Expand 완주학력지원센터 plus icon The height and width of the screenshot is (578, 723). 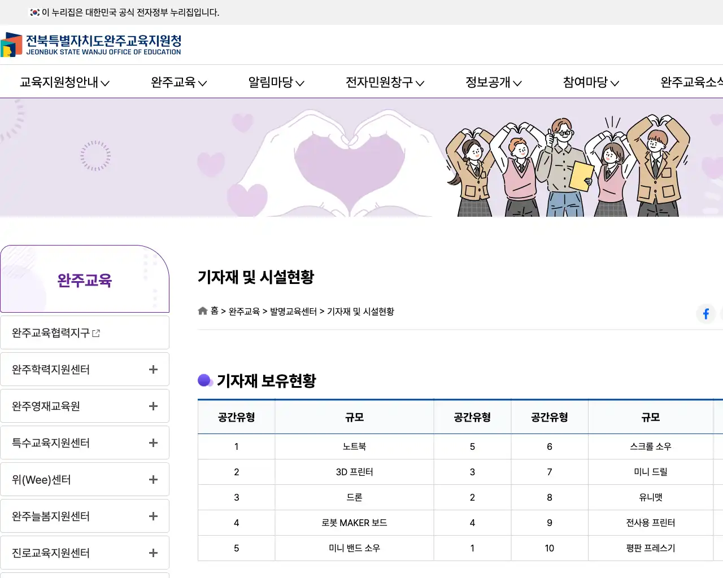point(153,369)
